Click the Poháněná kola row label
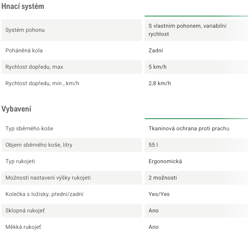 24,51
